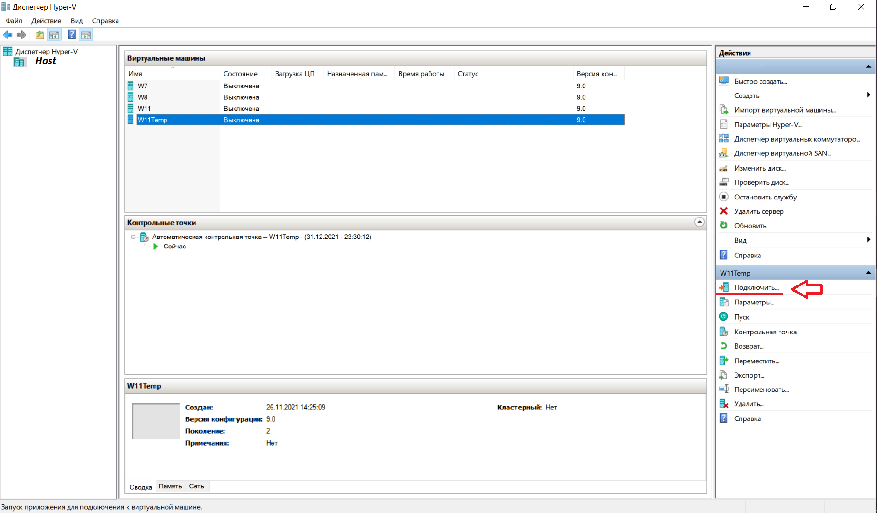Image resolution: width=877 pixels, height=513 pixels.
Task: Click Контрольная точка action
Action: [x=765, y=332]
